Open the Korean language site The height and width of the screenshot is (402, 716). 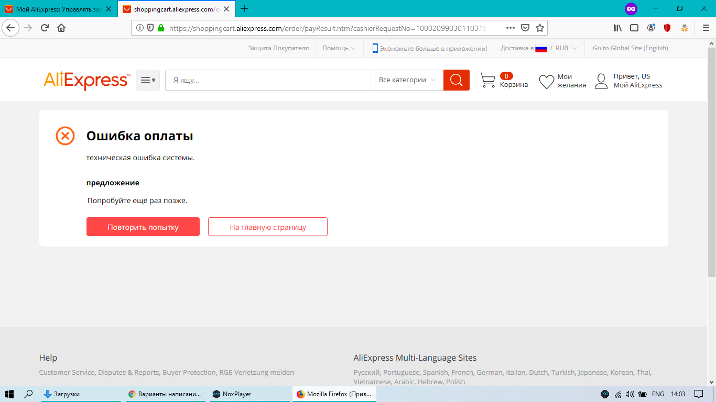pyautogui.click(x=622, y=373)
